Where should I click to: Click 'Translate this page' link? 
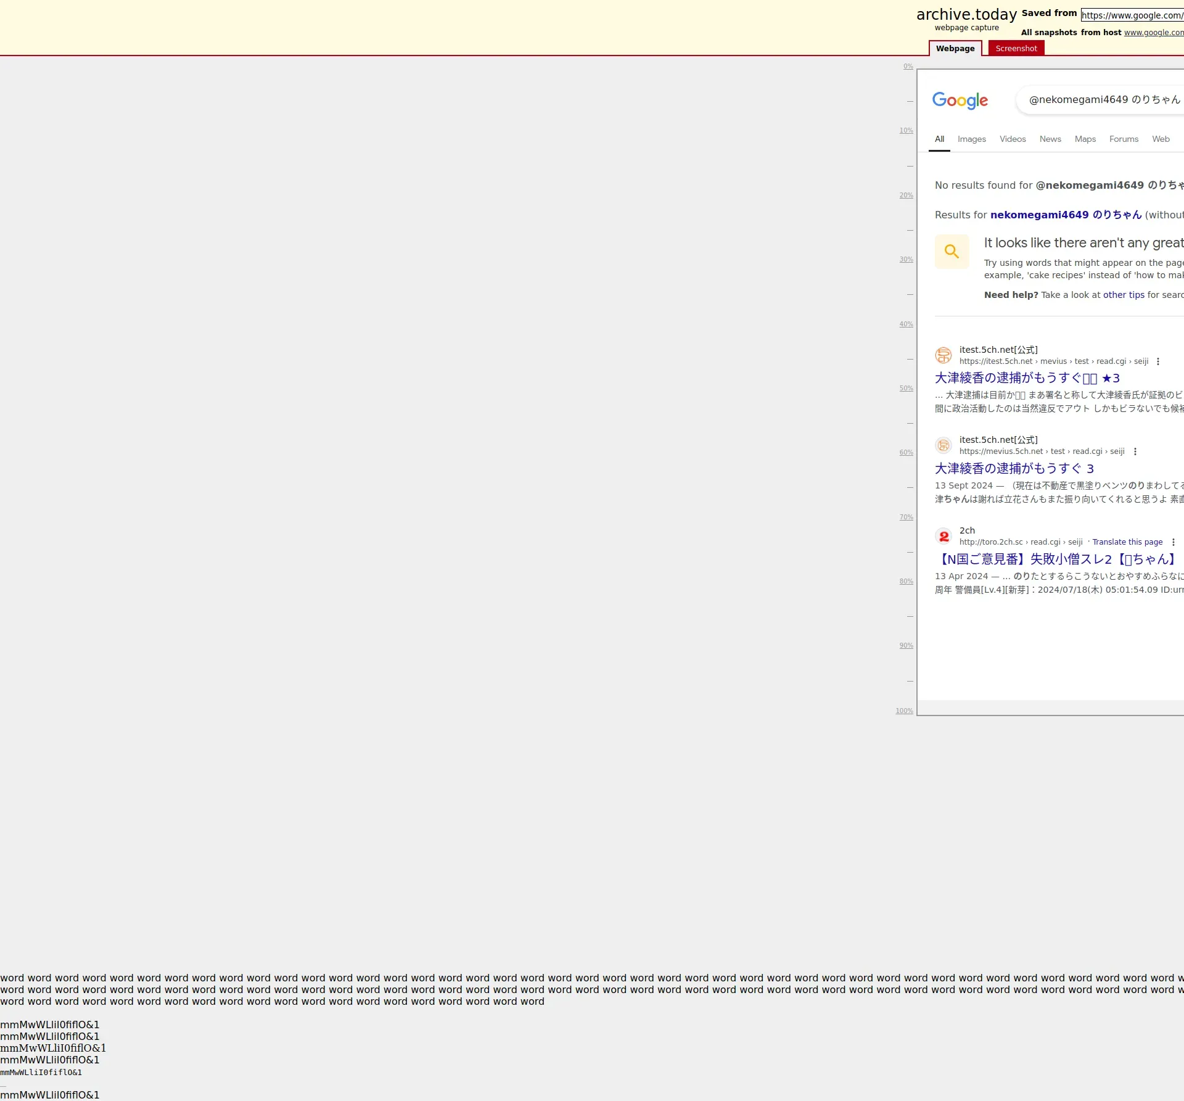(1127, 542)
